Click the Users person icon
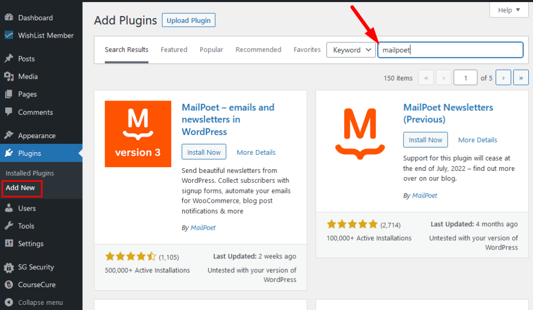 coord(9,208)
